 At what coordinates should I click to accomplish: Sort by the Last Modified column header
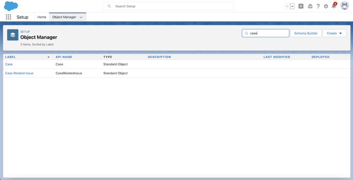point(277,57)
